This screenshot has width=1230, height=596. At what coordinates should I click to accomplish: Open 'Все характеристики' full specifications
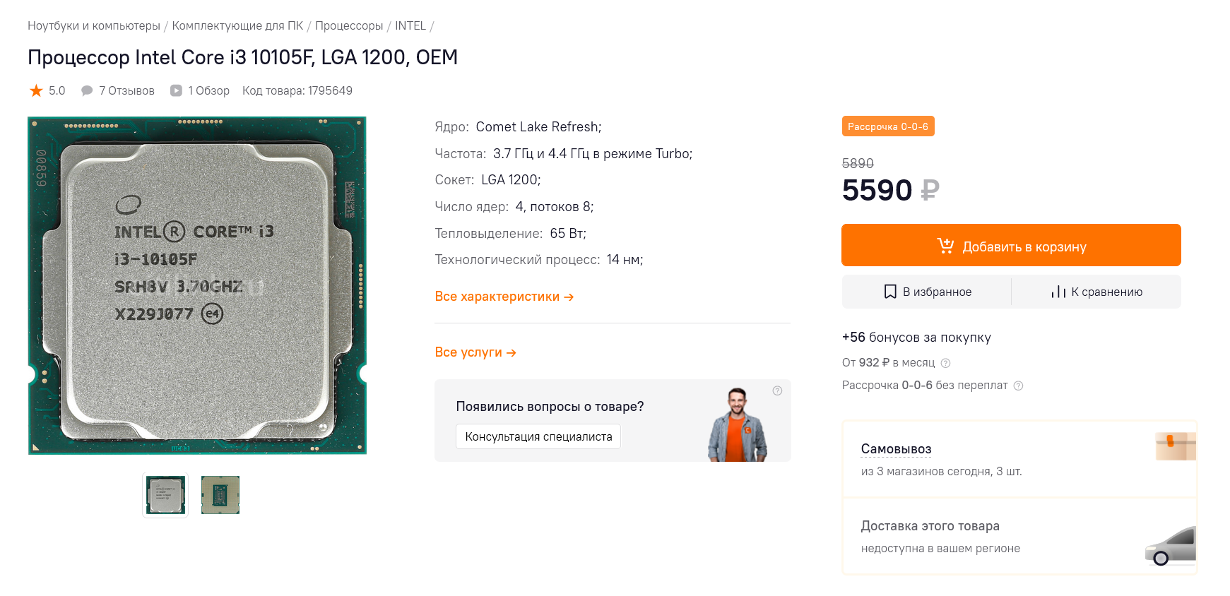pyautogui.click(x=504, y=297)
